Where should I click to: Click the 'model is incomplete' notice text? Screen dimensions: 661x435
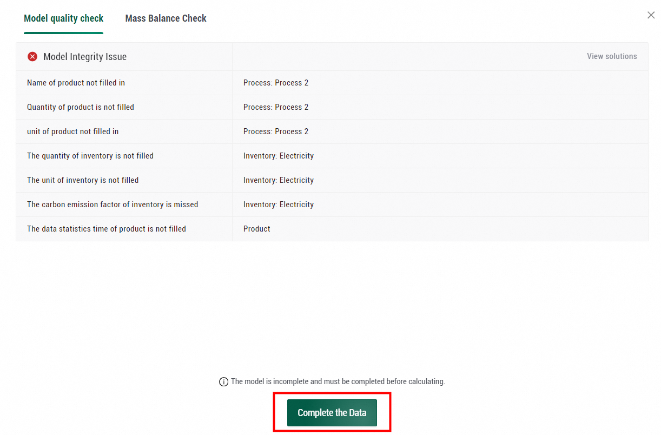pos(338,381)
